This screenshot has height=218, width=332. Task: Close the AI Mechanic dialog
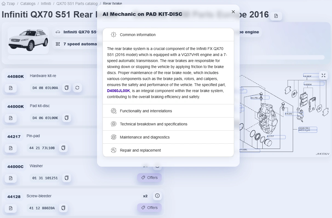pos(233,12)
